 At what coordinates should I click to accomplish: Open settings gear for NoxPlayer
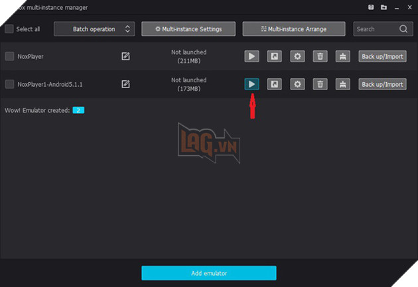coord(297,56)
